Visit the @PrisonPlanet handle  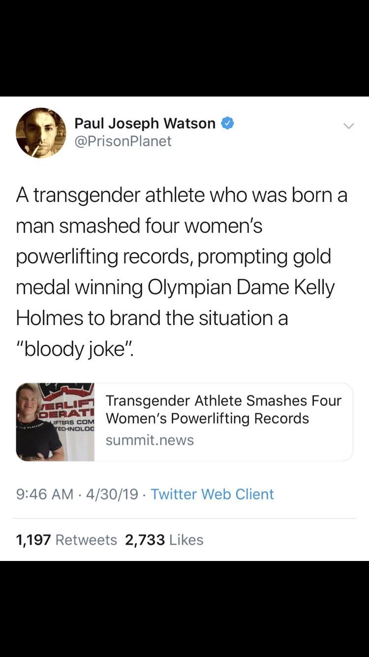pos(123,141)
